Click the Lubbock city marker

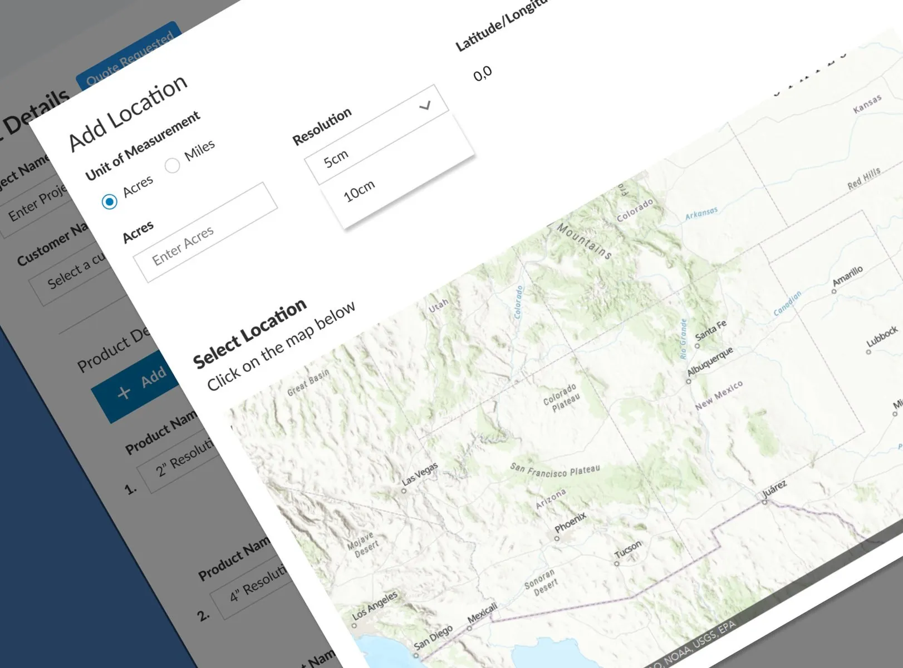coord(868,352)
